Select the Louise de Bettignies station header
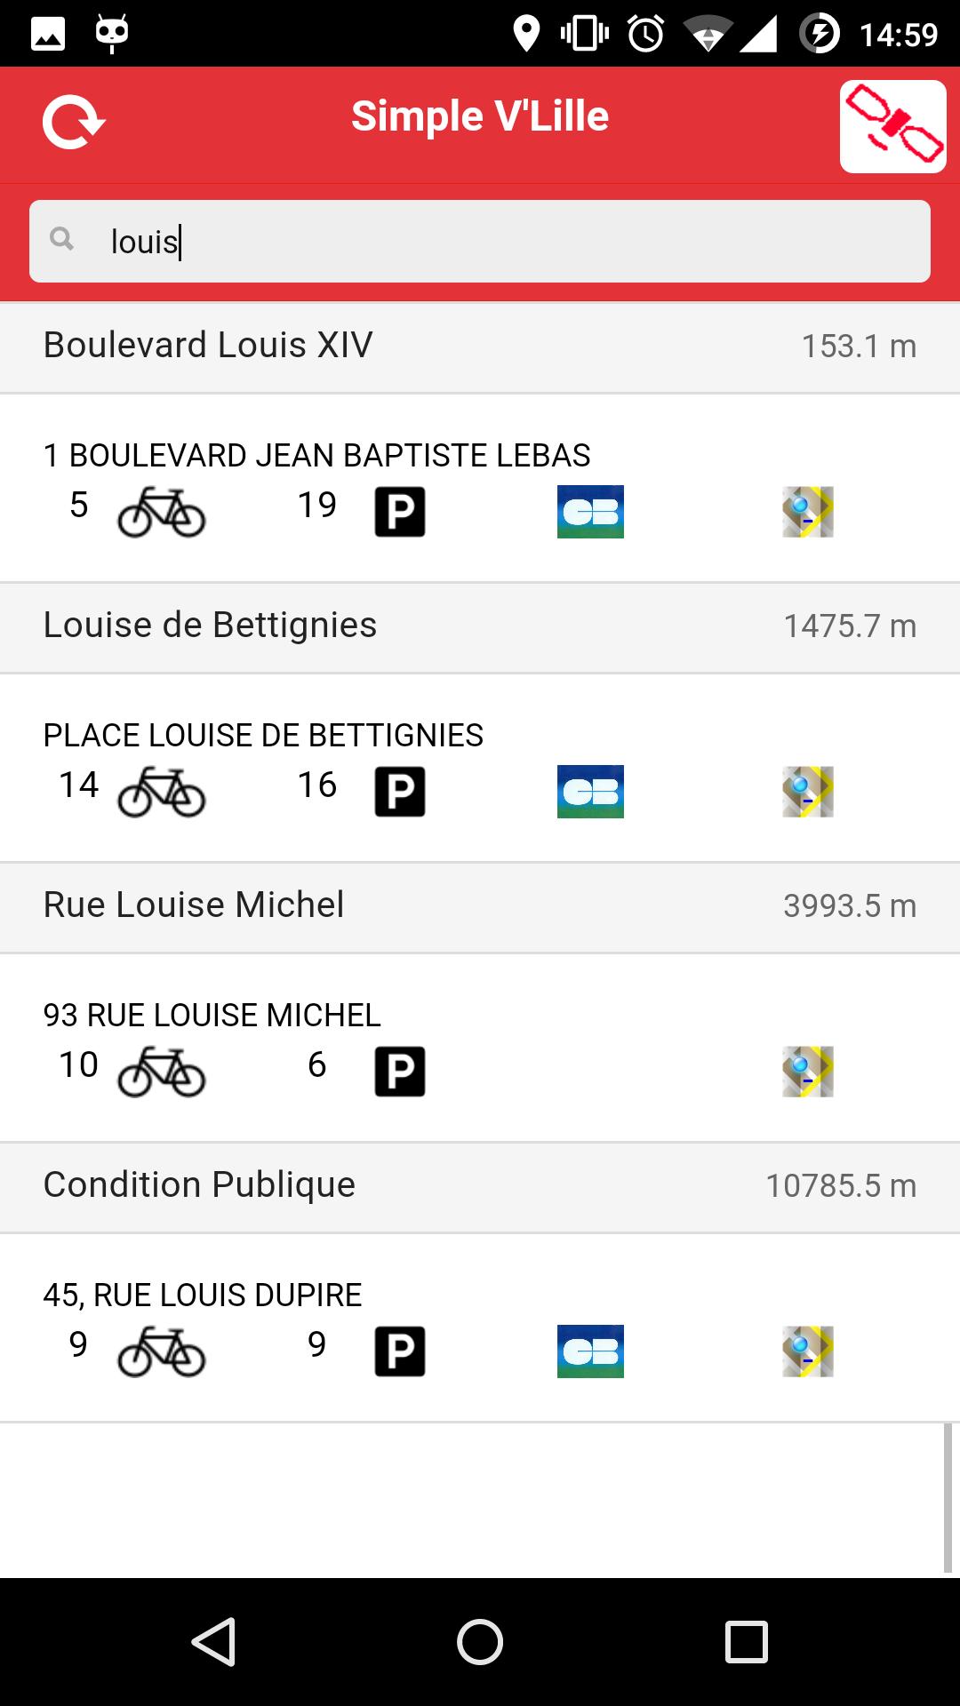This screenshot has height=1706, width=960. pyautogui.click(x=480, y=626)
